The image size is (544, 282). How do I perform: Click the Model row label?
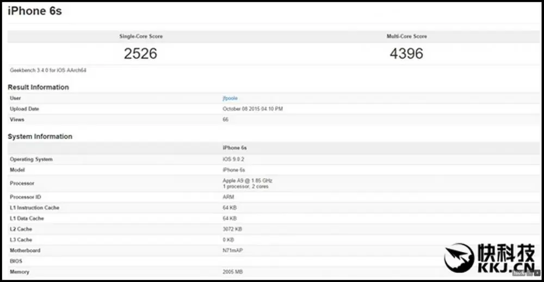click(x=17, y=170)
